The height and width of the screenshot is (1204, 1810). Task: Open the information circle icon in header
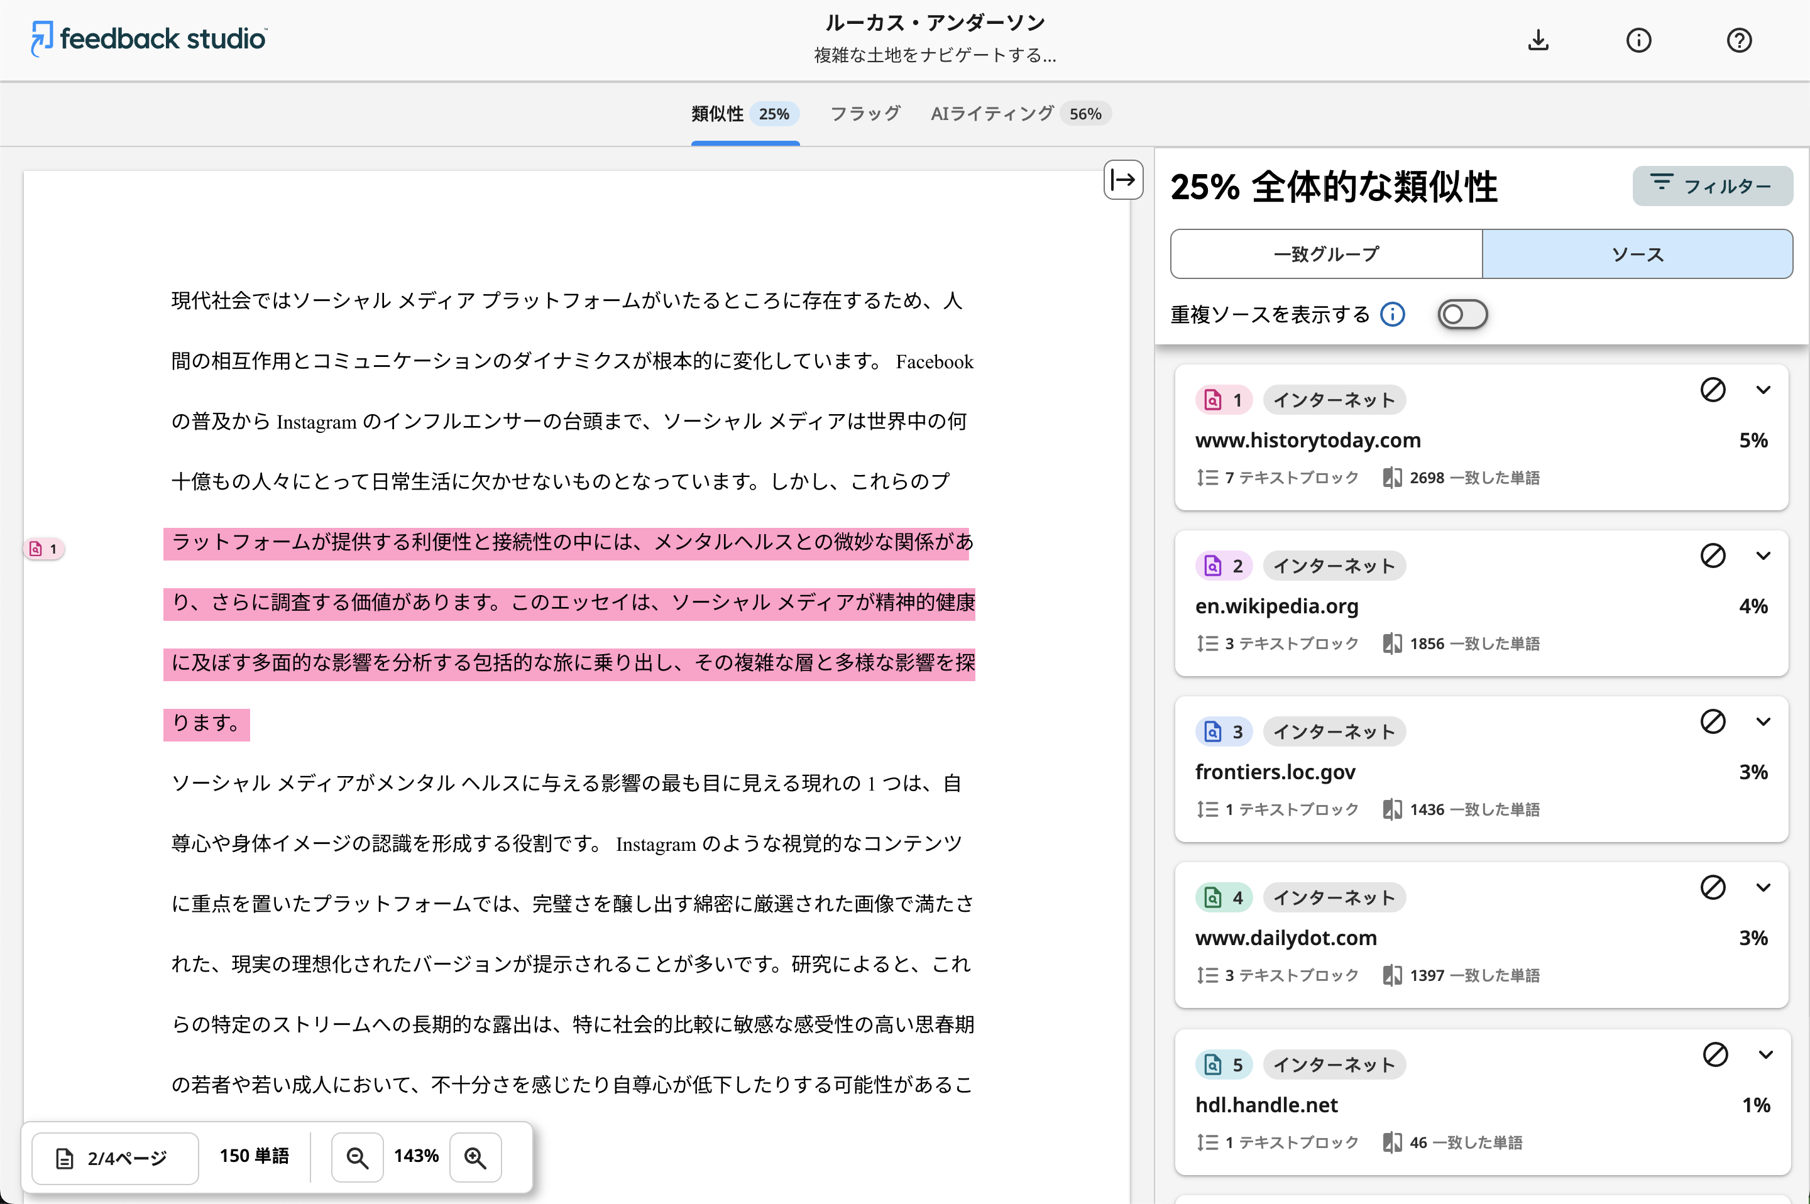click(x=1638, y=40)
